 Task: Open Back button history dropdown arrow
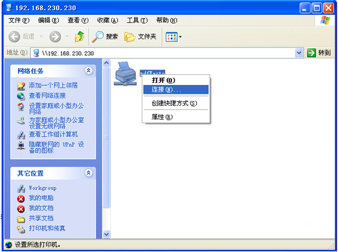pos(41,36)
